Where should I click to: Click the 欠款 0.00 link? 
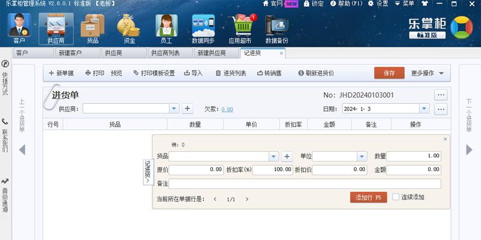(227, 109)
